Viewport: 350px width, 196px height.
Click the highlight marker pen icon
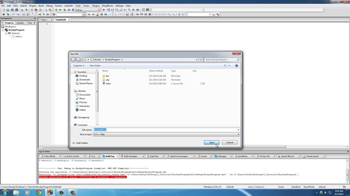pos(97,14)
